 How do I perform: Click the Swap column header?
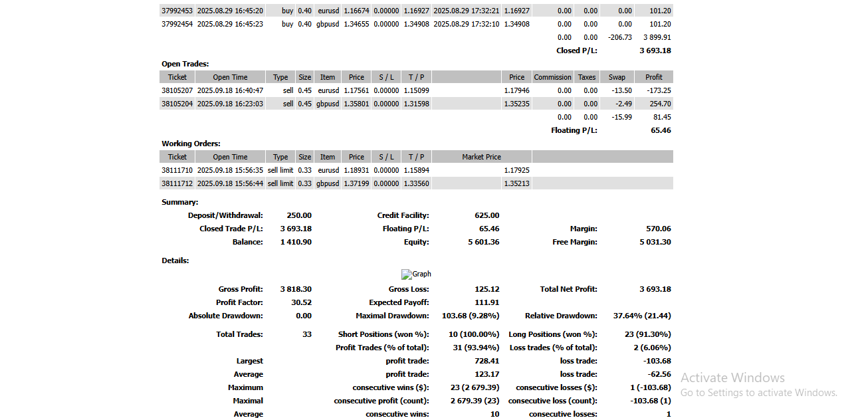617,77
